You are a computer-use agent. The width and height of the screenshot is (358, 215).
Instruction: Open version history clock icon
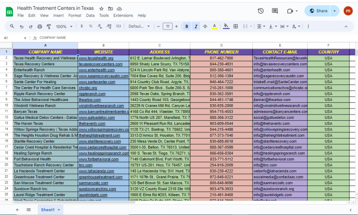(260, 11)
